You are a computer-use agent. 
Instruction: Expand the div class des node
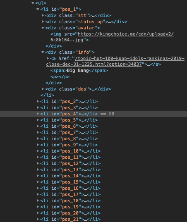(43, 89)
